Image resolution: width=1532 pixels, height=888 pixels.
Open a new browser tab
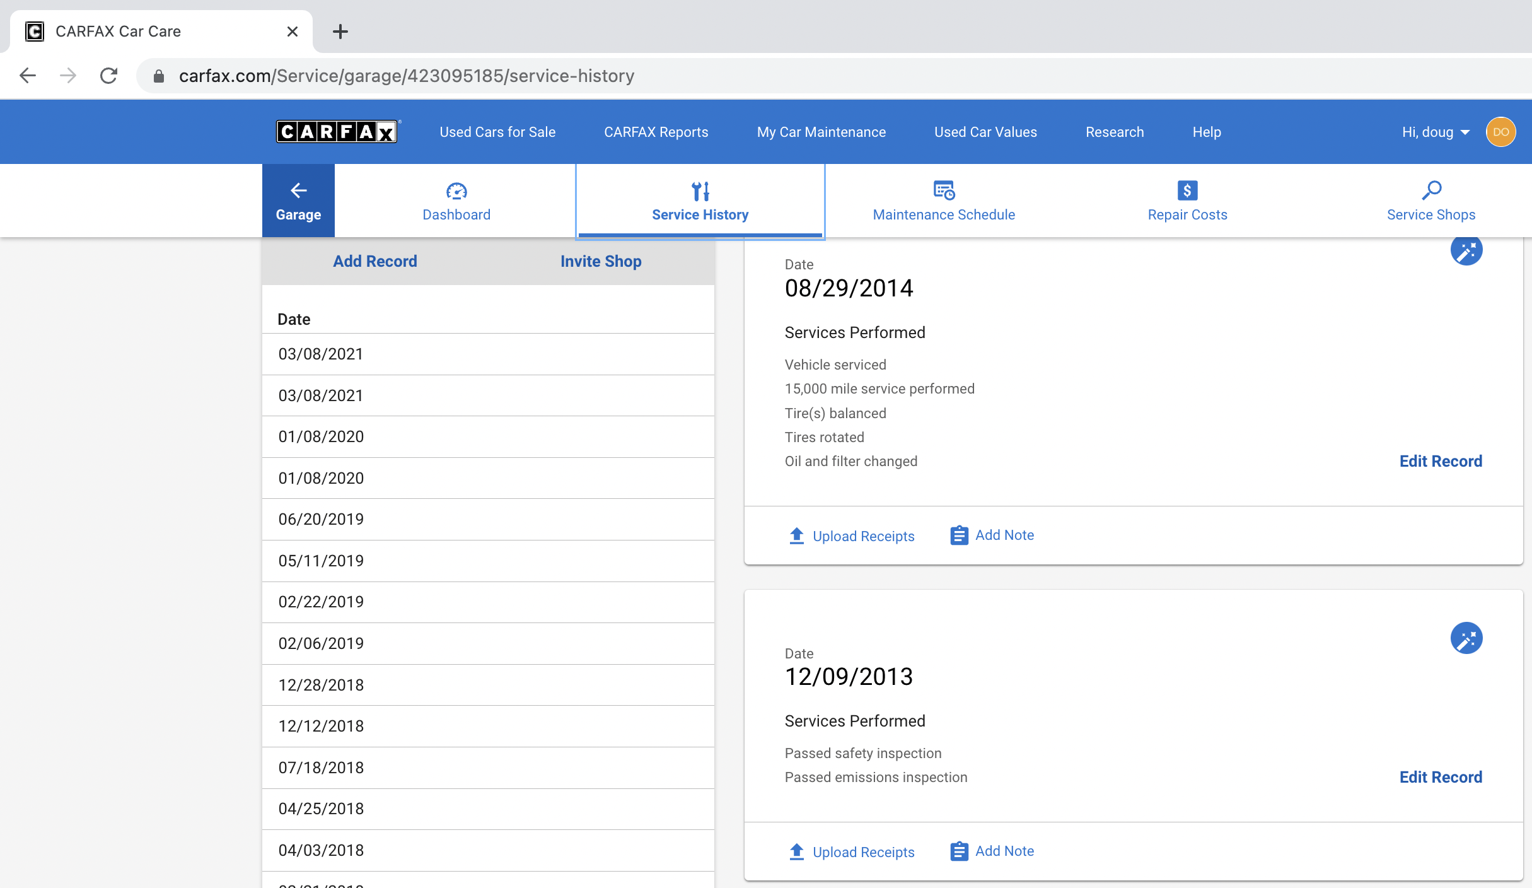pyautogui.click(x=340, y=32)
